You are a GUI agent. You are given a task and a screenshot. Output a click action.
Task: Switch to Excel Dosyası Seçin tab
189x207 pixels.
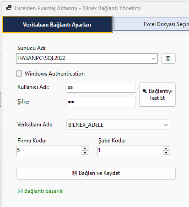[x=151, y=24]
